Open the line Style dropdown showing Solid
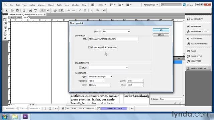The height and width of the screenshot is (120, 214). tap(135, 85)
